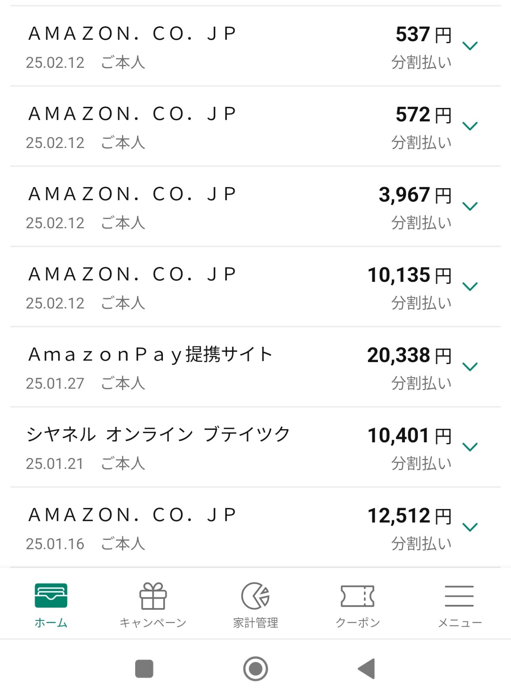The height and width of the screenshot is (700, 511).
Task: Expand the 3,967円 transaction chevron
Action: pyautogui.click(x=470, y=206)
